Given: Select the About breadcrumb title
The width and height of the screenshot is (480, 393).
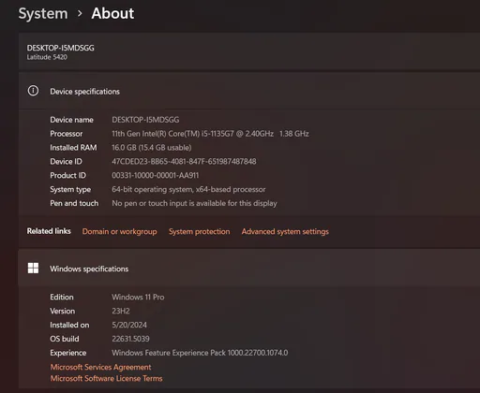Looking at the screenshot, I should (x=112, y=13).
